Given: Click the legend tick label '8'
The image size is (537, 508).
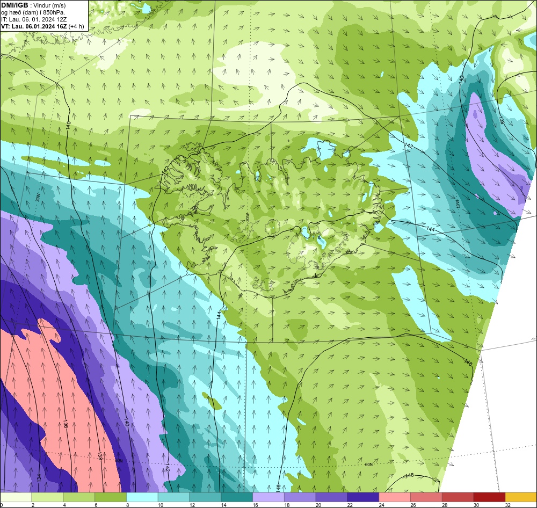Looking at the screenshot, I should (127, 505).
